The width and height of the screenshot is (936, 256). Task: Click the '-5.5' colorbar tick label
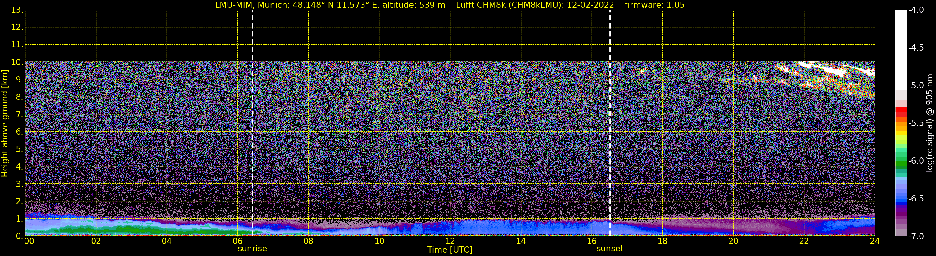[916, 123]
